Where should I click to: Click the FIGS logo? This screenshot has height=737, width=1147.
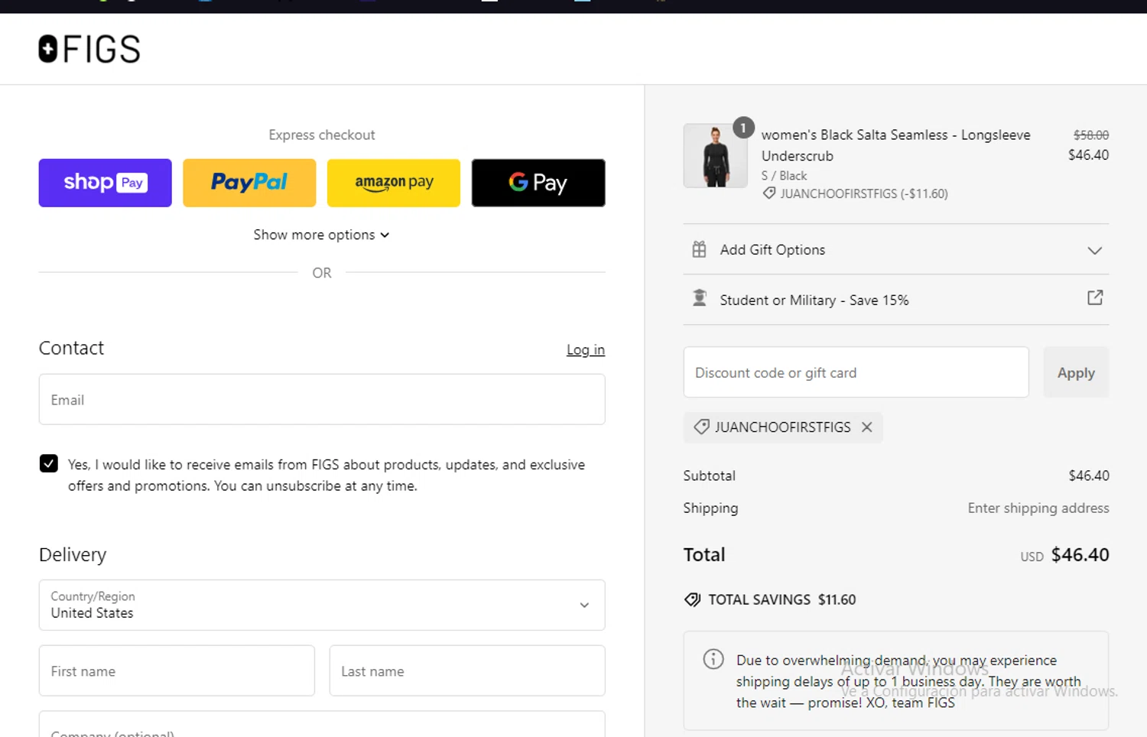click(x=89, y=49)
